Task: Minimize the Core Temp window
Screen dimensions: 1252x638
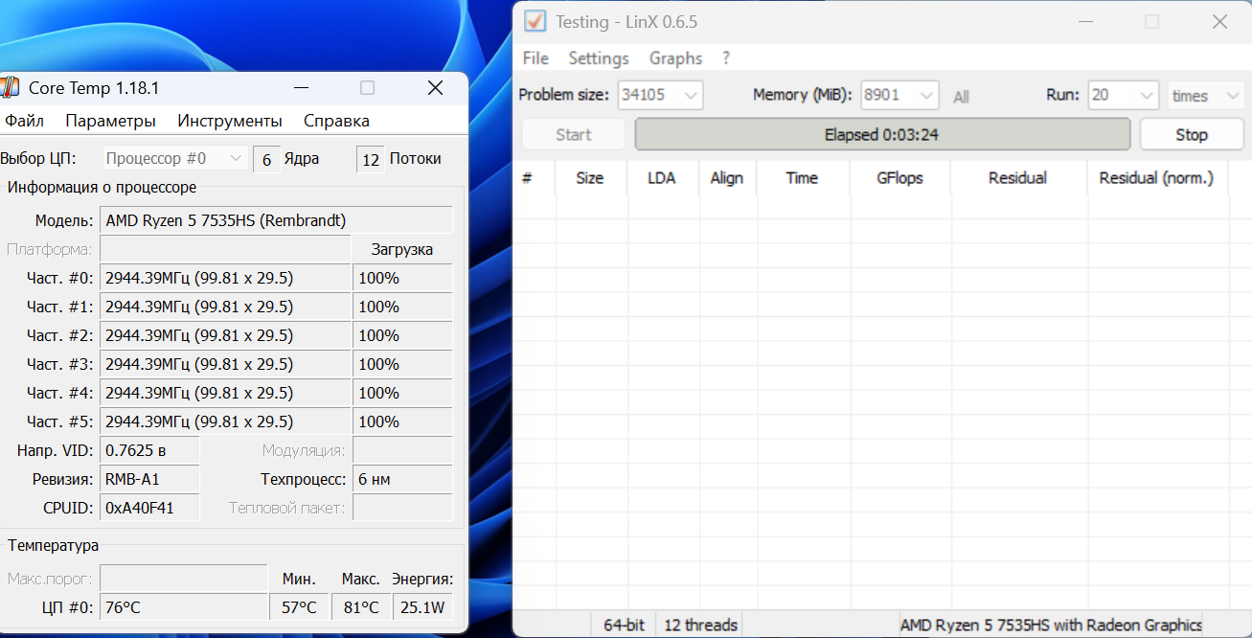Action: pos(301,88)
